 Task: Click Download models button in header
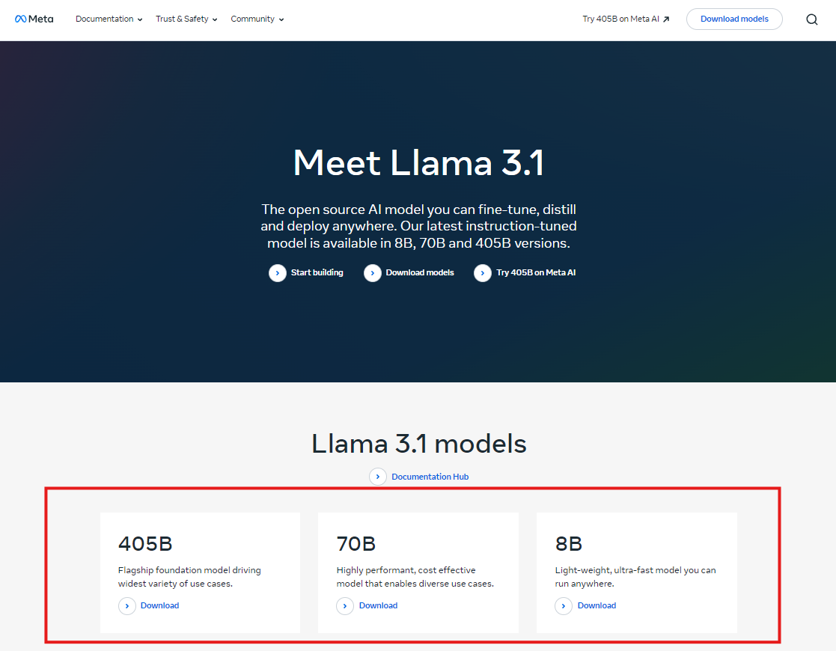[x=734, y=19]
